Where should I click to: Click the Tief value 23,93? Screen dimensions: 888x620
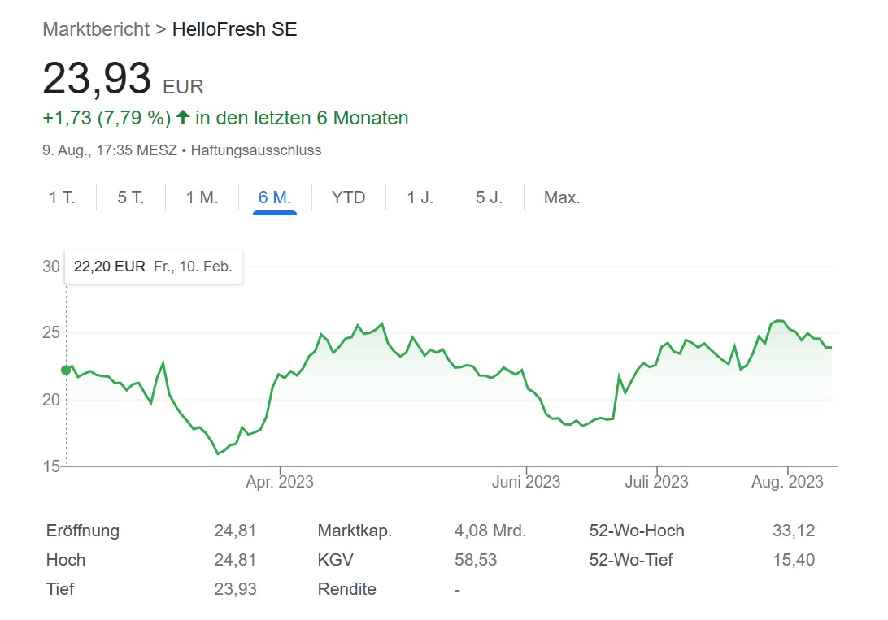tap(235, 589)
